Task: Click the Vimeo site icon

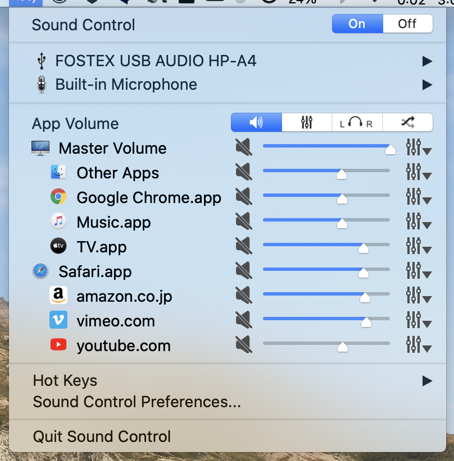Action: (x=58, y=320)
